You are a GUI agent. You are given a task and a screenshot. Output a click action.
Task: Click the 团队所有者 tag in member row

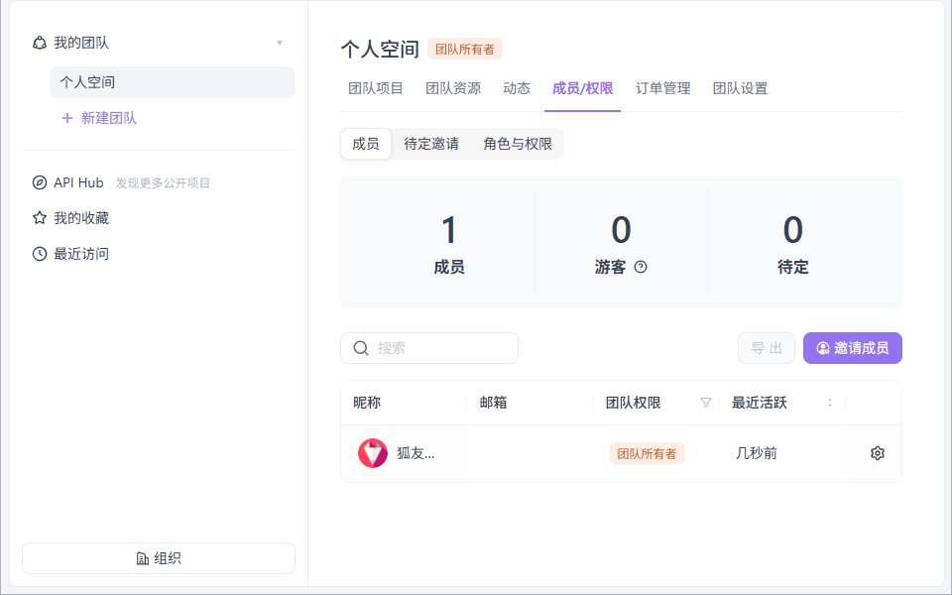(648, 453)
